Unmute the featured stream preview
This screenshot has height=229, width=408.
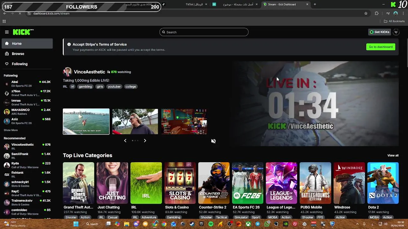pyautogui.click(x=214, y=141)
